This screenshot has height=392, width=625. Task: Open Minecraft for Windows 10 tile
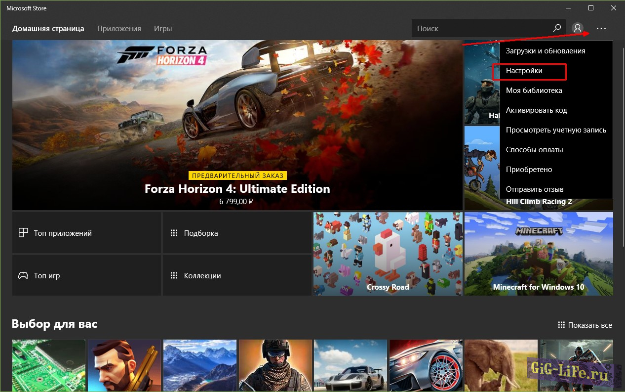539,254
